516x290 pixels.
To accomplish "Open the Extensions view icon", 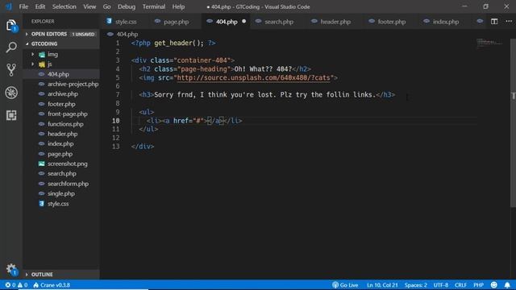I will pyautogui.click(x=11, y=115).
